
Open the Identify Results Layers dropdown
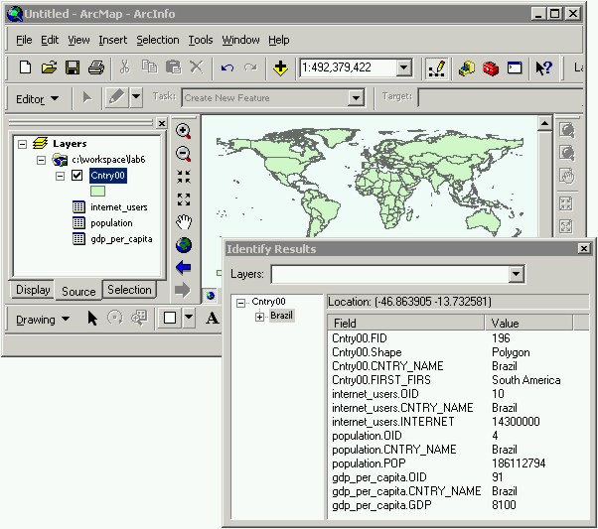[x=516, y=274]
